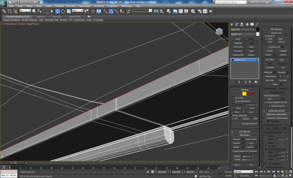The width and height of the screenshot is (293, 178).
Task: Expand the Soft Selection rollout
Action: click(x=244, y=132)
